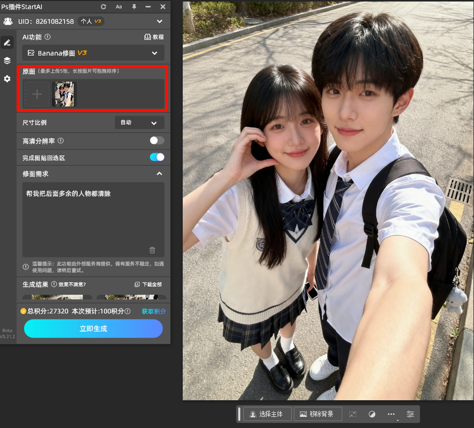Enable the 高清分辨率 toggle
The image size is (474, 428).
157,140
